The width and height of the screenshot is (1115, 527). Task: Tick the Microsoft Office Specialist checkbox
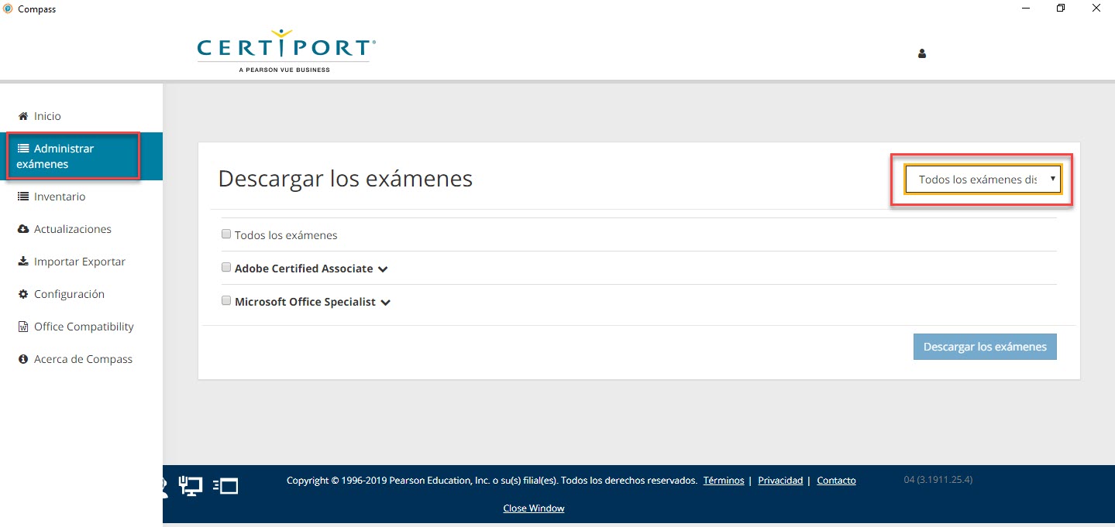click(x=226, y=300)
